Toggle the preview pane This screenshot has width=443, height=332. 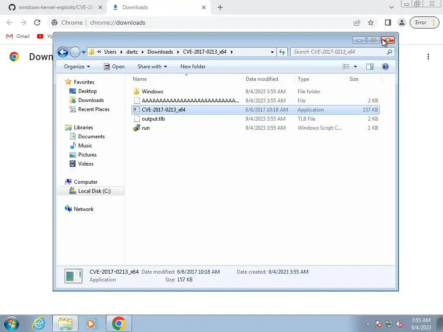(369, 67)
